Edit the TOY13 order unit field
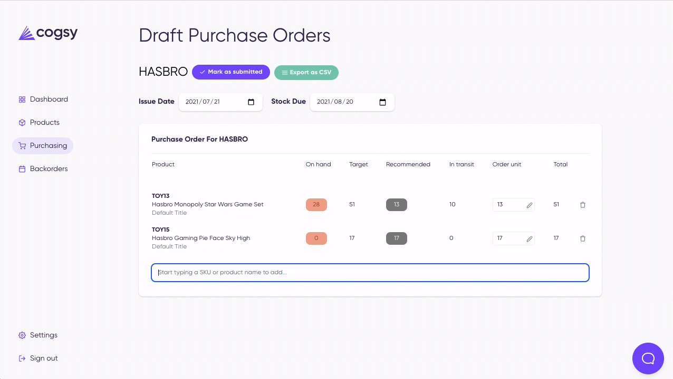This screenshot has height=379, width=673. [x=514, y=205]
